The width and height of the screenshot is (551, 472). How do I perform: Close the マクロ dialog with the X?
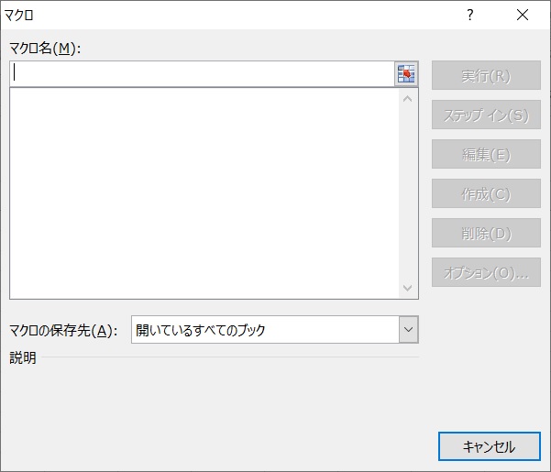pos(523,15)
